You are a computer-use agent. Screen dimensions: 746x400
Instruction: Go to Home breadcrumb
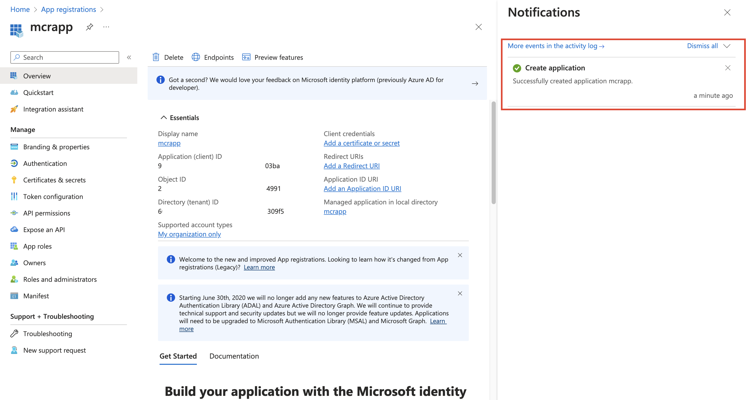(20, 9)
